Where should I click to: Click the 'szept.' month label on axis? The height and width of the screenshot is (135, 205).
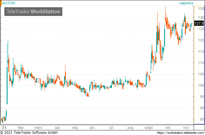[x=149, y=128]
